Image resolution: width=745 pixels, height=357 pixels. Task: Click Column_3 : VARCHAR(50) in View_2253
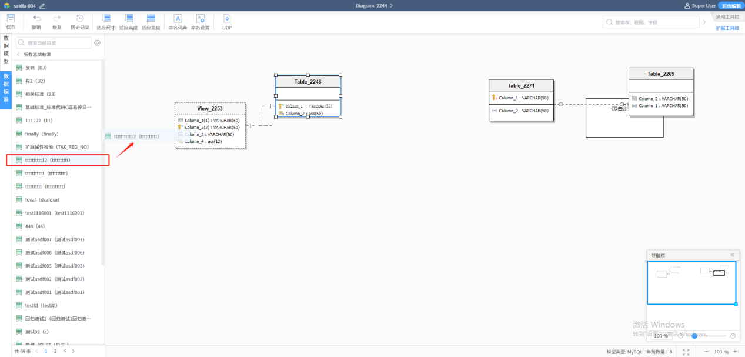209,134
